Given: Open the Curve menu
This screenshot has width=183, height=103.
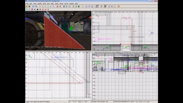Looking at the screenshot, I should point(66,4).
